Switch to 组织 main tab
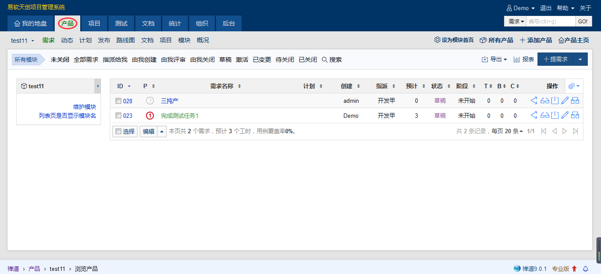 coord(202,23)
